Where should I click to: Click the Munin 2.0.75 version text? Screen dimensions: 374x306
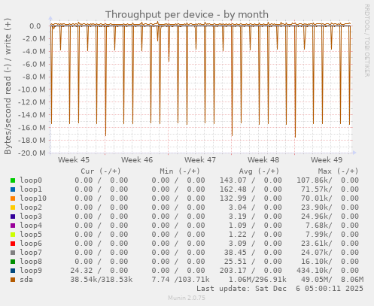tap(187, 298)
